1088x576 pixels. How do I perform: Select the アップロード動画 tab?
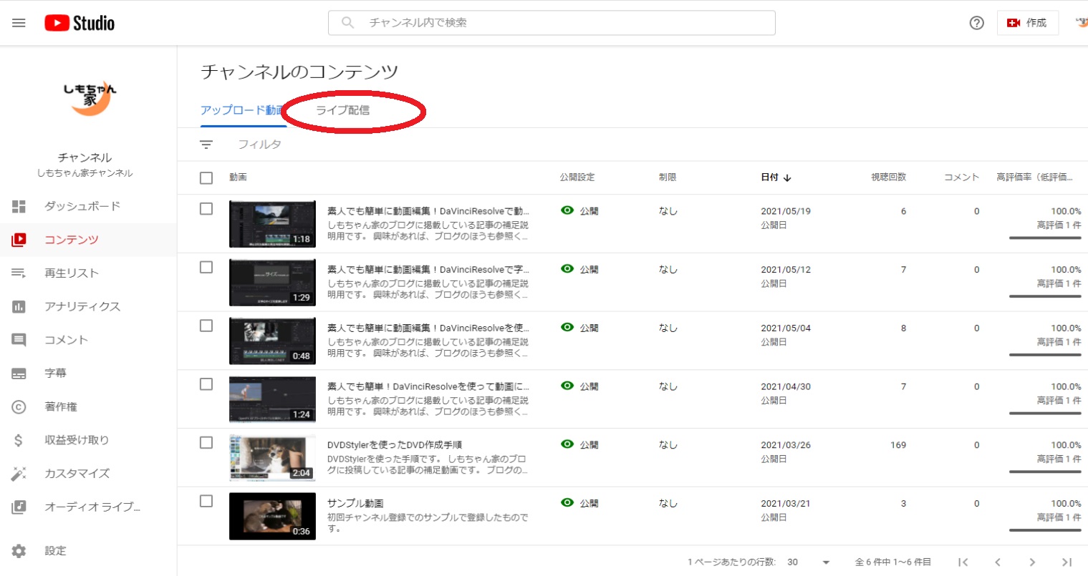[x=241, y=110]
